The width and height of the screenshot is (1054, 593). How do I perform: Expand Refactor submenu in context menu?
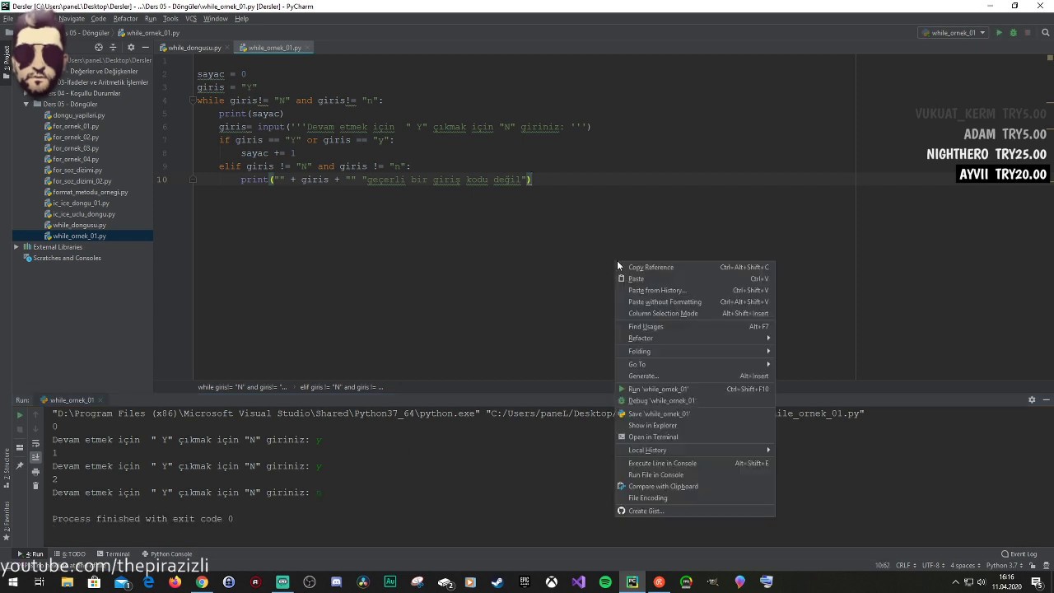(695, 338)
